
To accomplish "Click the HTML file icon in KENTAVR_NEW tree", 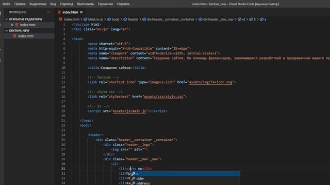I will tap(14, 36).
